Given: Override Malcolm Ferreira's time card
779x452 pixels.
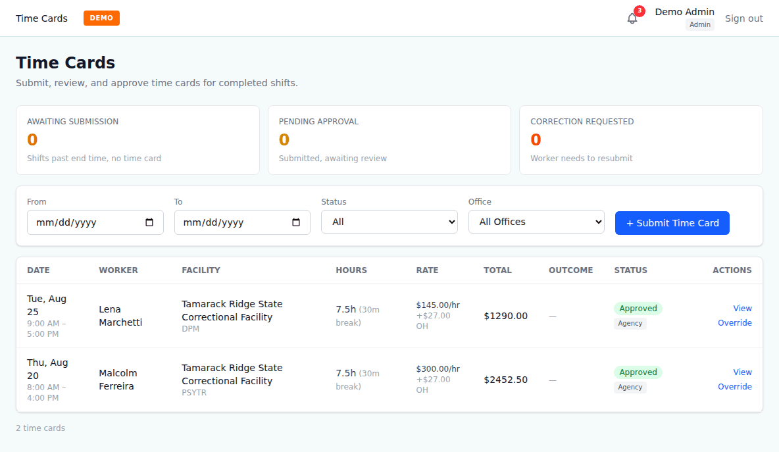Looking at the screenshot, I should (735, 386).
